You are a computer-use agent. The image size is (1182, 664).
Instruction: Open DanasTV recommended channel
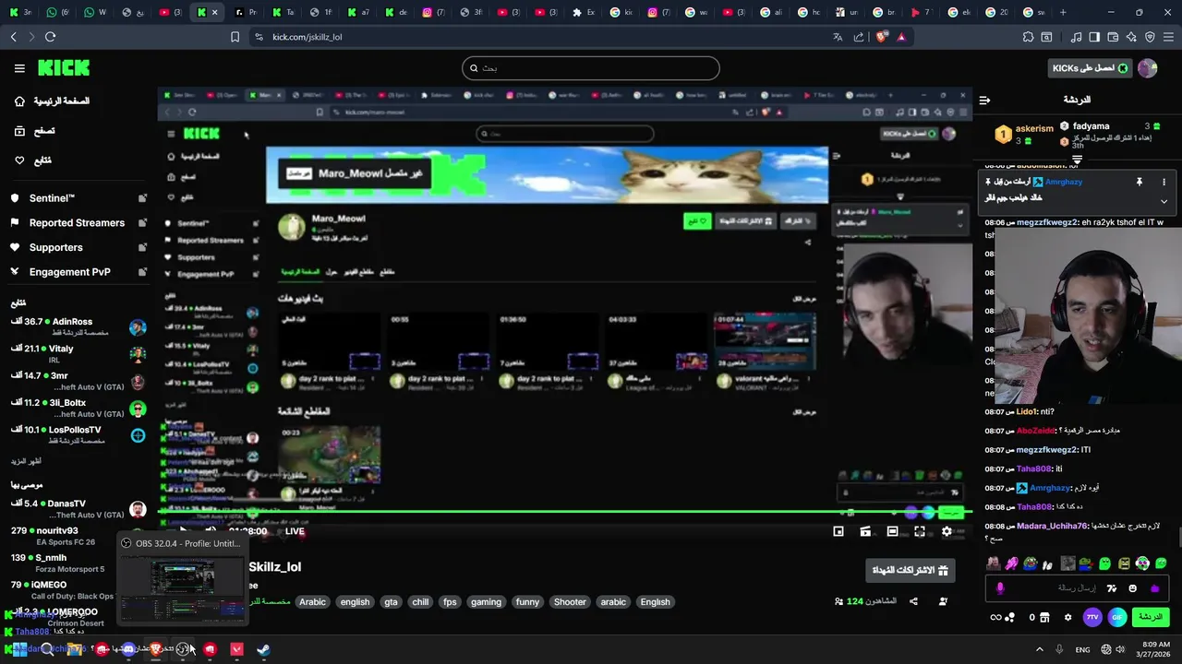point(78,509)
